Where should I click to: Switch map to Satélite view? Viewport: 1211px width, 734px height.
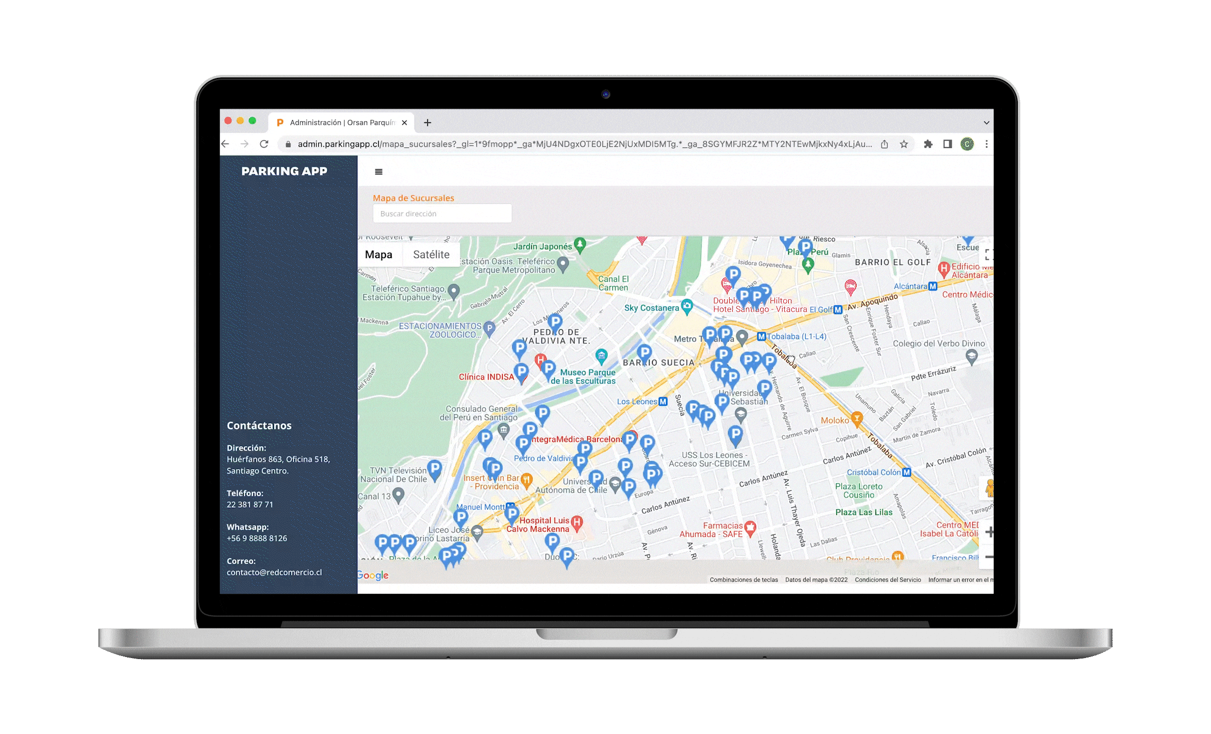(x=431, y=254)
